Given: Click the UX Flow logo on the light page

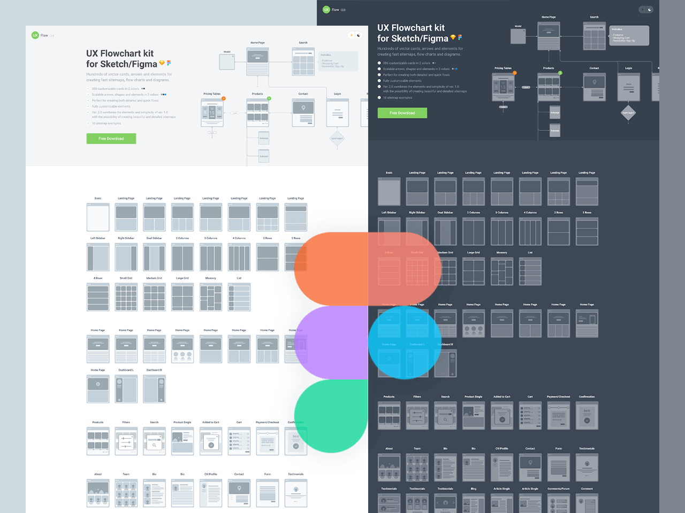Looking at the screenshot, I should click(40, 35).
